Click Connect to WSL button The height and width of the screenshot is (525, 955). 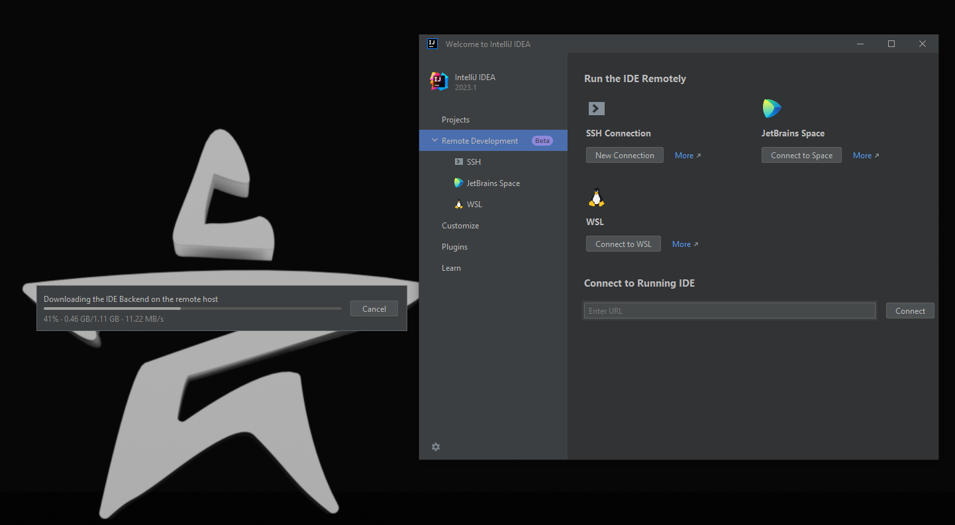click(x=623, y=244)
